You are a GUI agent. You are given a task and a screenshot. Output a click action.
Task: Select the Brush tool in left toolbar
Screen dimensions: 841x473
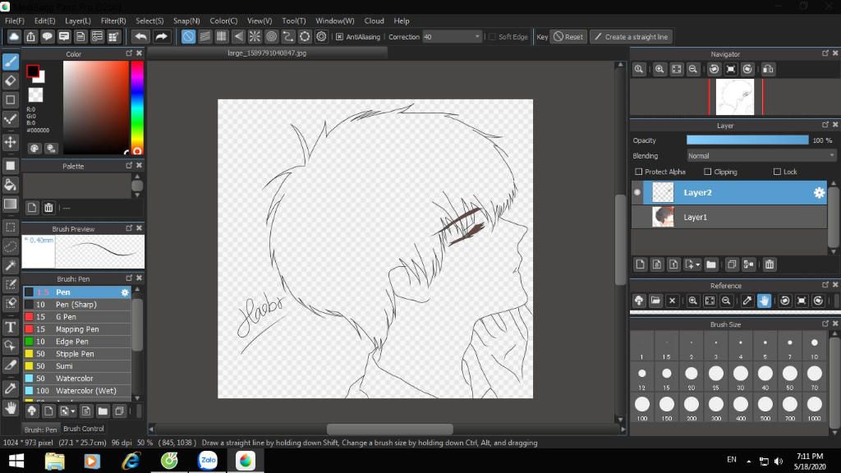[x=10, y=61]
